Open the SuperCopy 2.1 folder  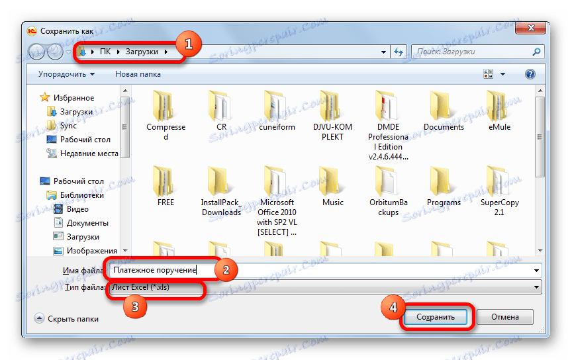click(x=499, y=191)
